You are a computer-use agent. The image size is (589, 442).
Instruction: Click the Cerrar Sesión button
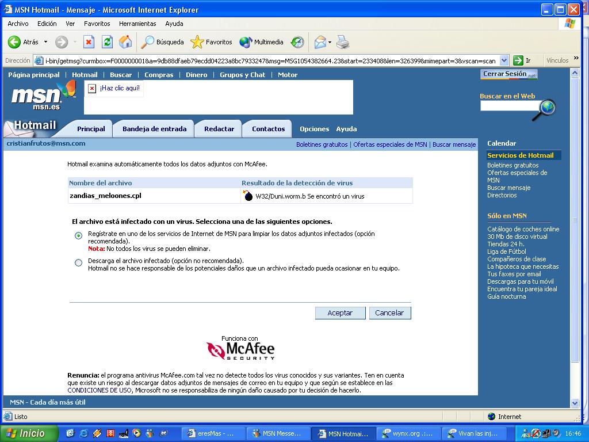coord(508,74)
